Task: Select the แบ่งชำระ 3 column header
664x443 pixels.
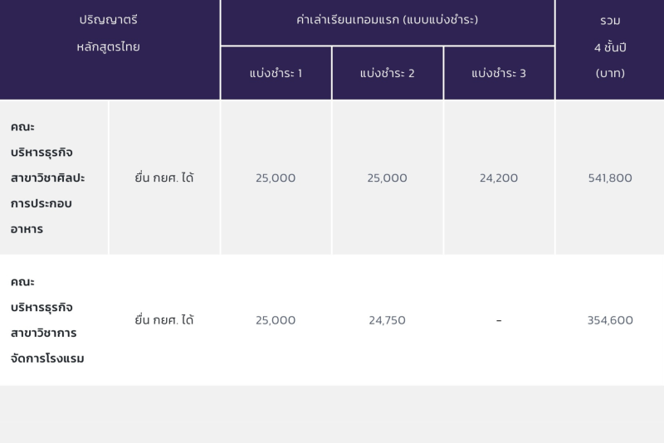Action: (498, 73)
